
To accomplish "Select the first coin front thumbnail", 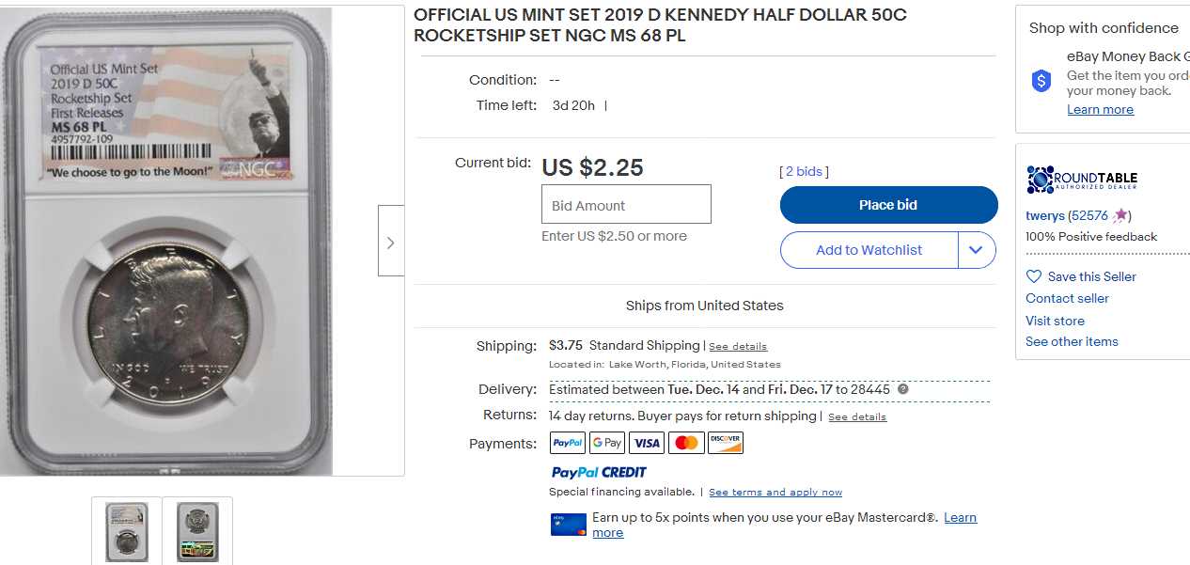I will pos(127,531).
